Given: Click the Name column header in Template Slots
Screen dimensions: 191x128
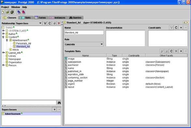Looking at the screenshot, I should [85, 56].
